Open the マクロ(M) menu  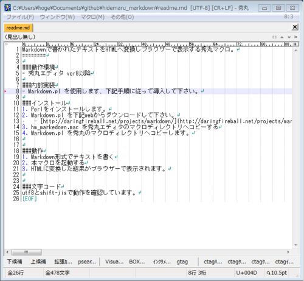click(x=92, y=17)
